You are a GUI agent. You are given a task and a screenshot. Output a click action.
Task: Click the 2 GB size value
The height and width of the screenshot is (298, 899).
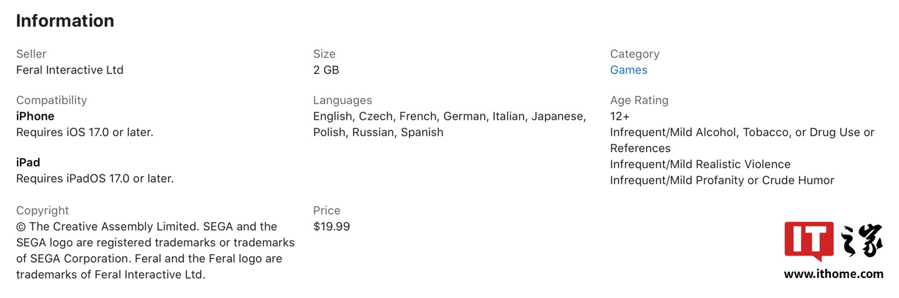[326, 70]
